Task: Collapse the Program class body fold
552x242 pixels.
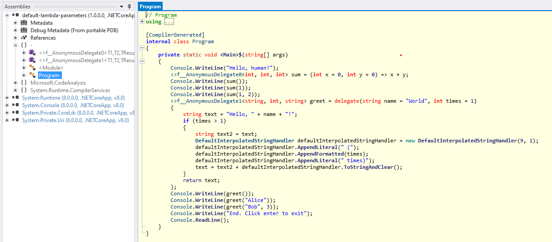Action: click(x=142, y=48)
